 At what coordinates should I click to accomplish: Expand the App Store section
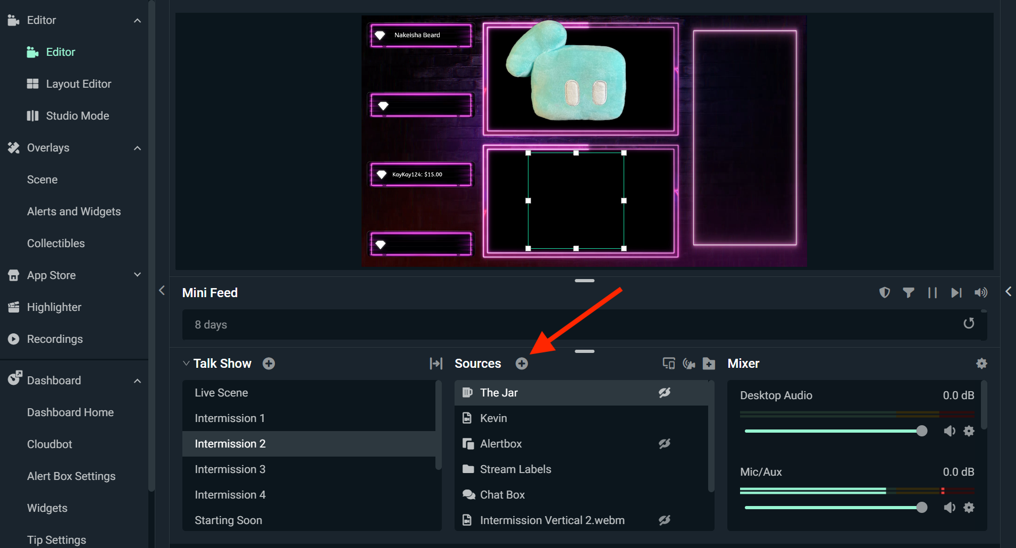(137, 275)
